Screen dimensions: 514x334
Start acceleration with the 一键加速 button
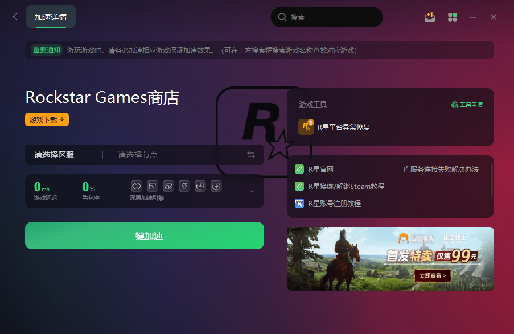coord(145,236)
